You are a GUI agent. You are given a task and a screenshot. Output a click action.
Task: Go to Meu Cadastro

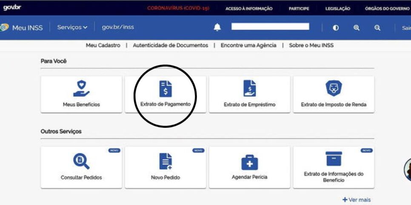tap(103, 45)
